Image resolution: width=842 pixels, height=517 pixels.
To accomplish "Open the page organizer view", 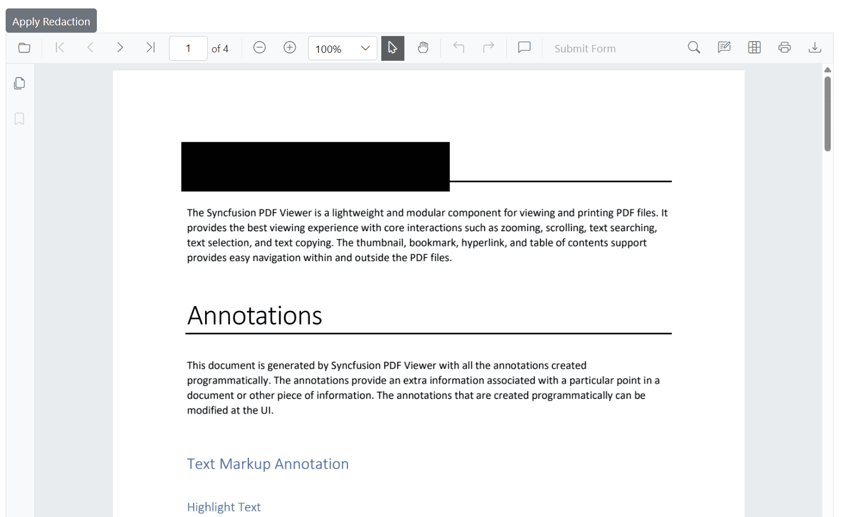I will 755,48.
